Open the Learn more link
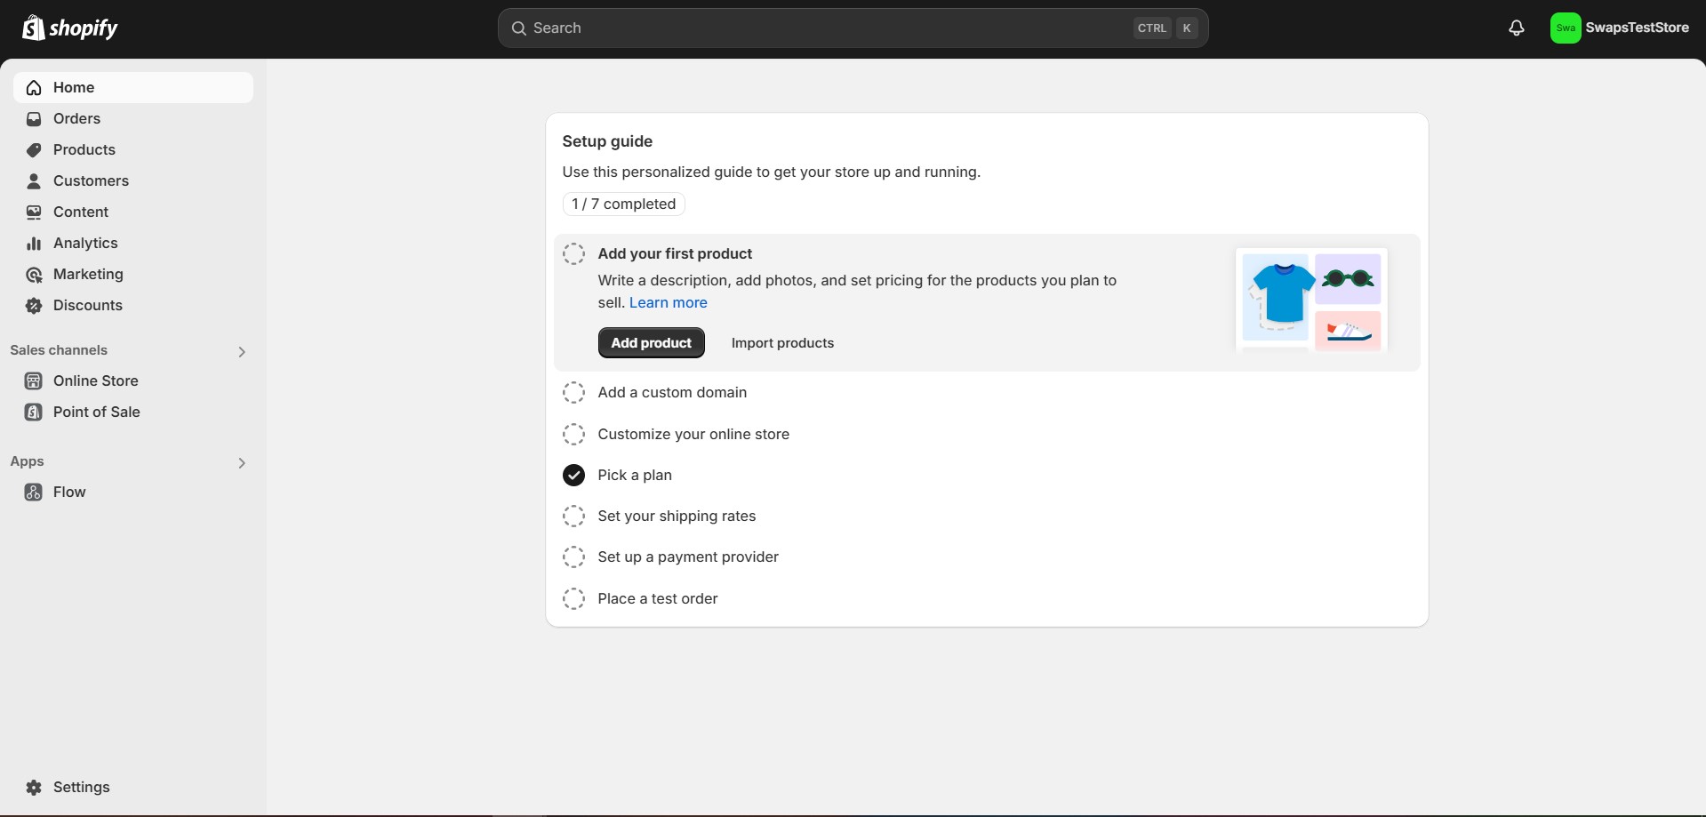1706x817 pixels. coord(669,302)
